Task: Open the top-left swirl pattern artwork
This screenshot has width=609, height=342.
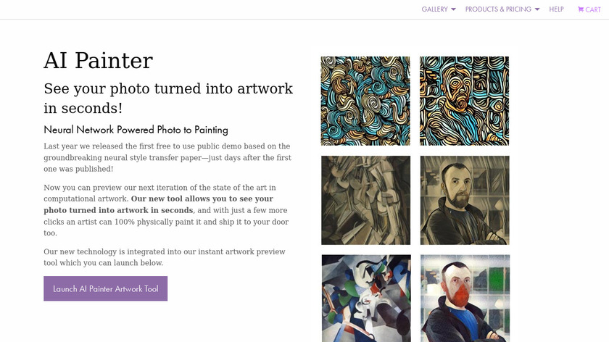Action: point(365,101)
